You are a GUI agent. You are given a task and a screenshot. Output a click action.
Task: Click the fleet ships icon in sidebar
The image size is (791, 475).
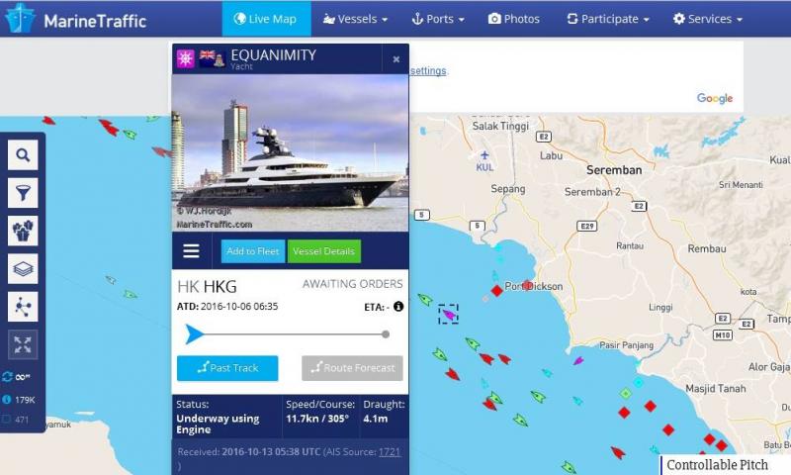tap(23, 231)
